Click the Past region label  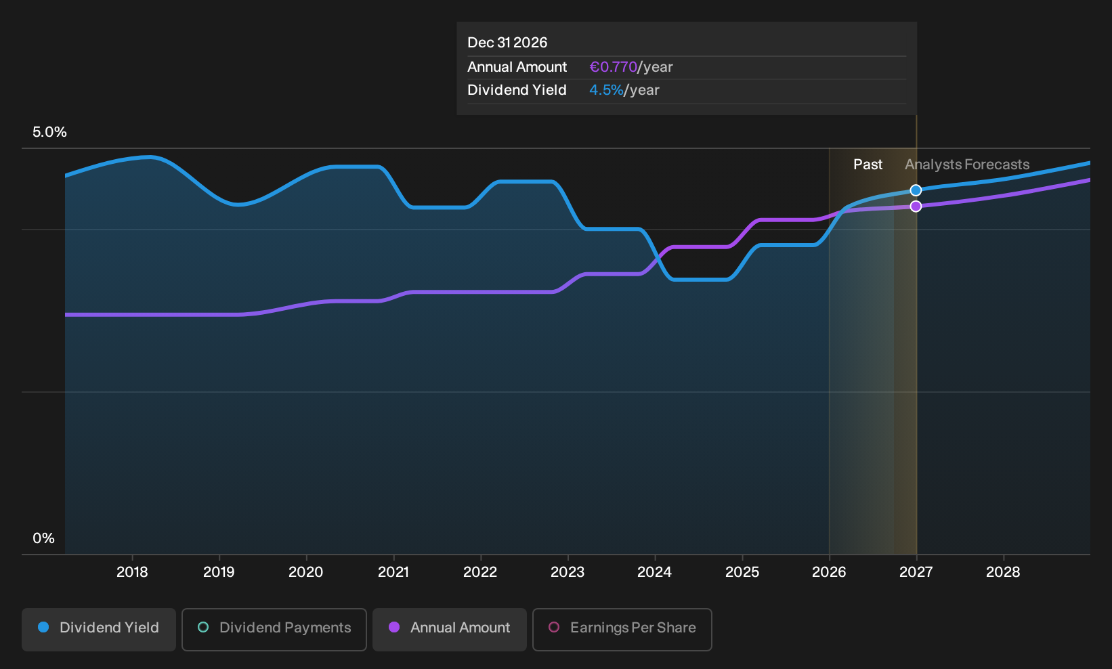click(868, 165)
